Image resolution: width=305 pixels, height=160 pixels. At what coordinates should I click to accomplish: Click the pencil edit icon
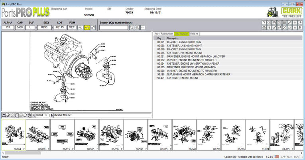coord(289,23)
